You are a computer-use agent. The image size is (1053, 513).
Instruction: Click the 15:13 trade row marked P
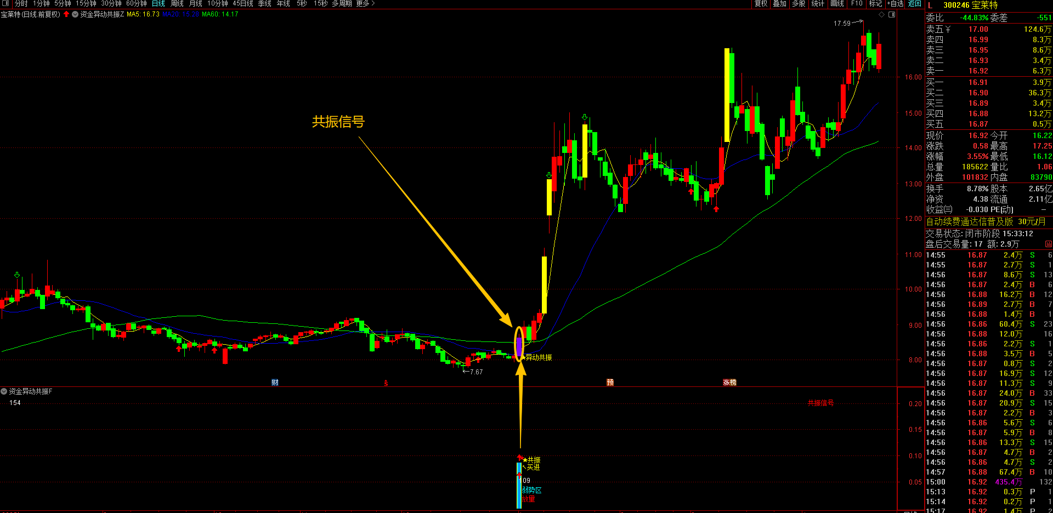point(989,492)
